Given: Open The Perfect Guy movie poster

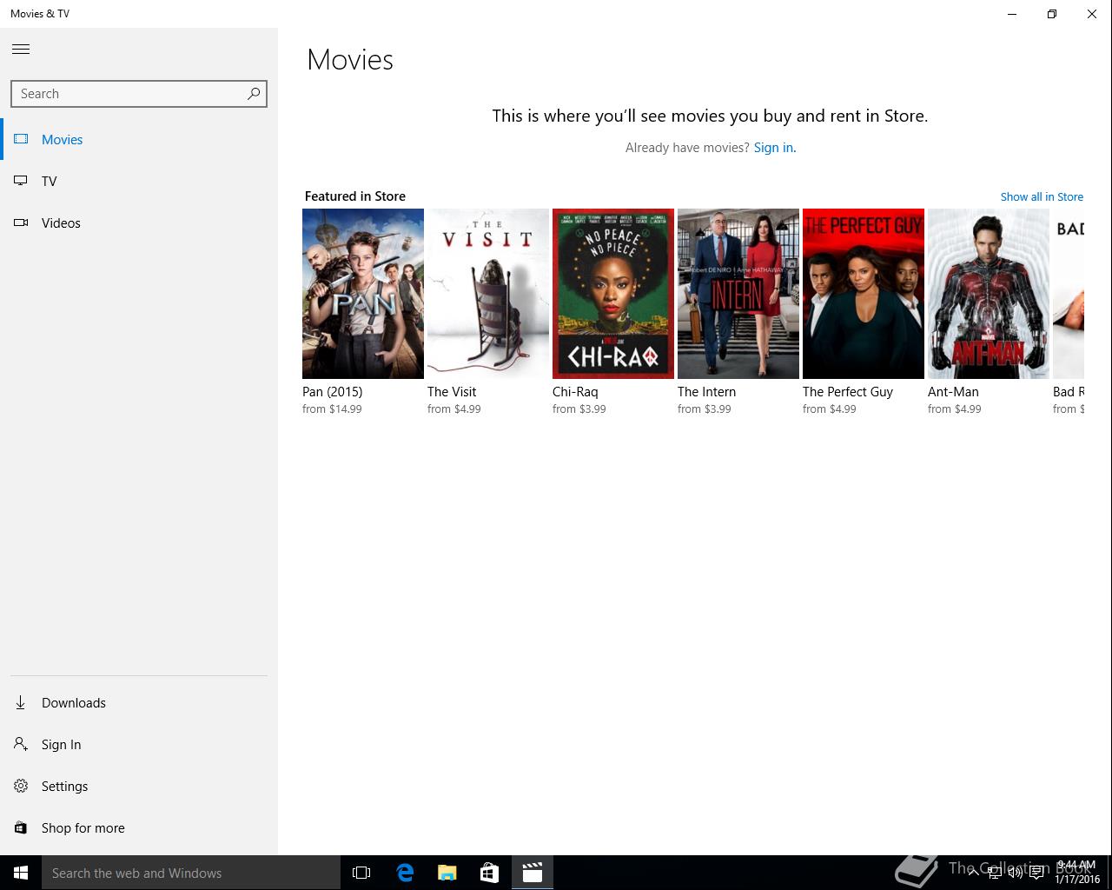Looking at the screenshot, I should pyautogui.click(x=864, y=294).
